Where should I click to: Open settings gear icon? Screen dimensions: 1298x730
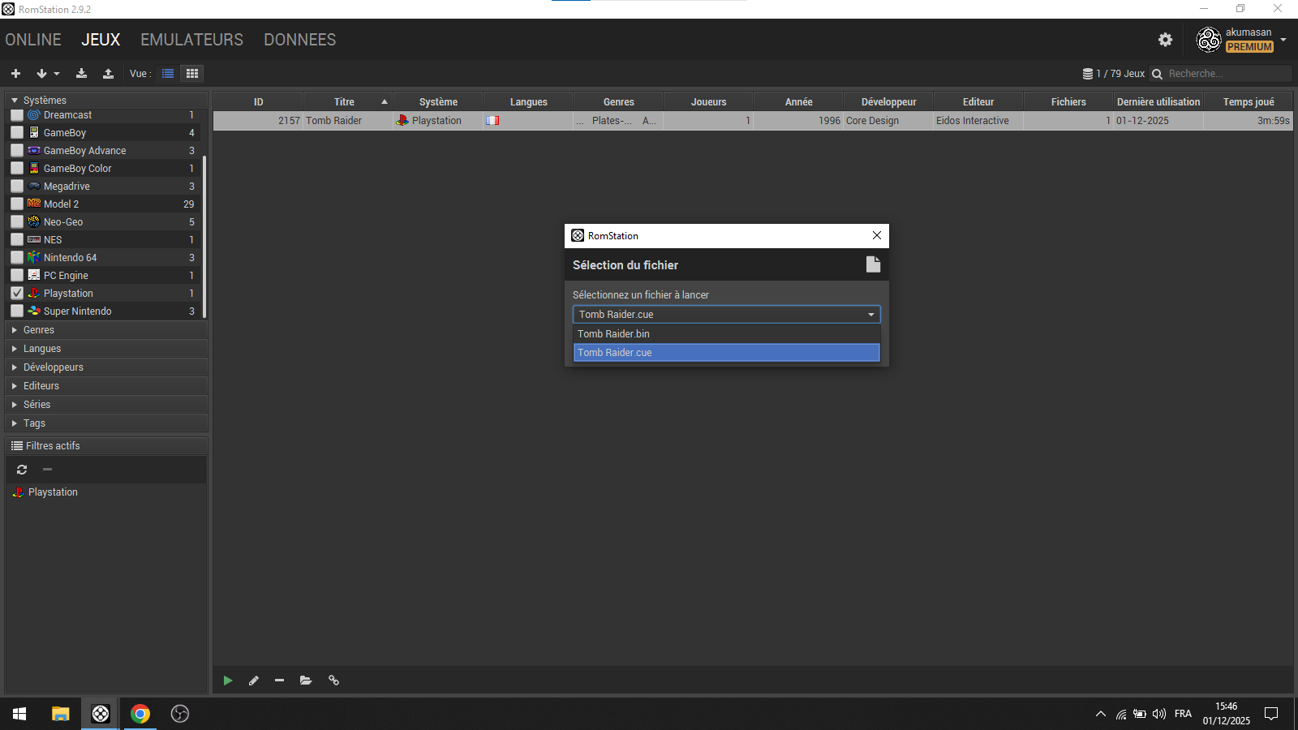click(x=1165, y=40)
